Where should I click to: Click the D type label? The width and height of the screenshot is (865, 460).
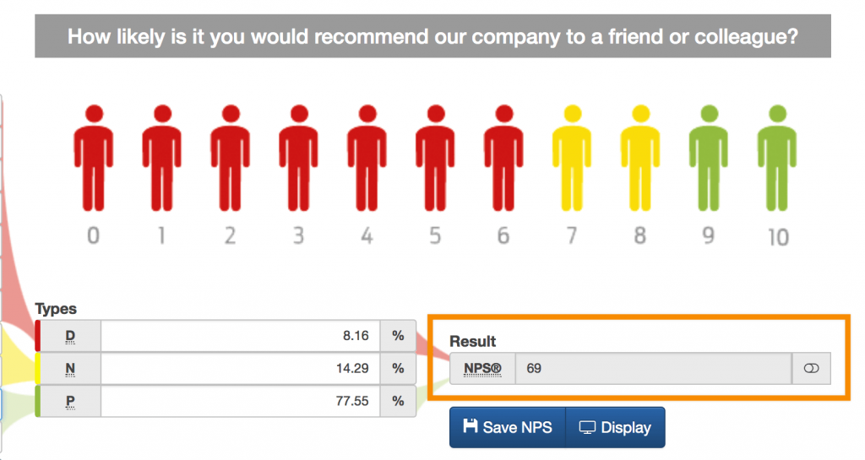[x=68, y=335]
